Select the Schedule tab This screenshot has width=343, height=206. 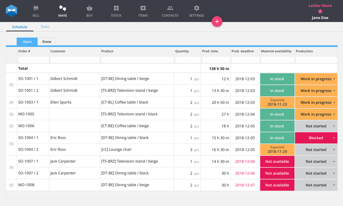click(19, 27)
